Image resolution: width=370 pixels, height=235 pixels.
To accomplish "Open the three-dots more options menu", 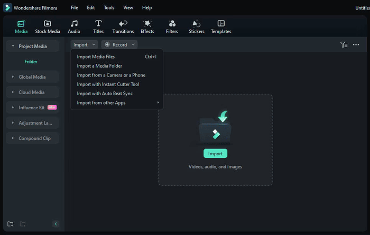I will click(356, 44).
